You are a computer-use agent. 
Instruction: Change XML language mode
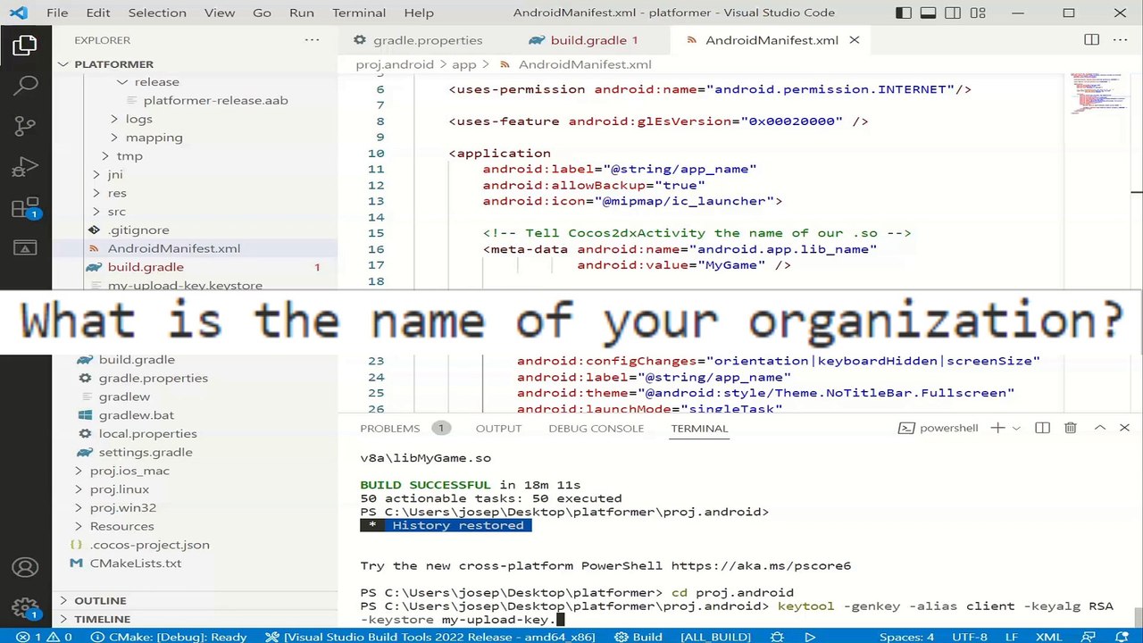1048,637
